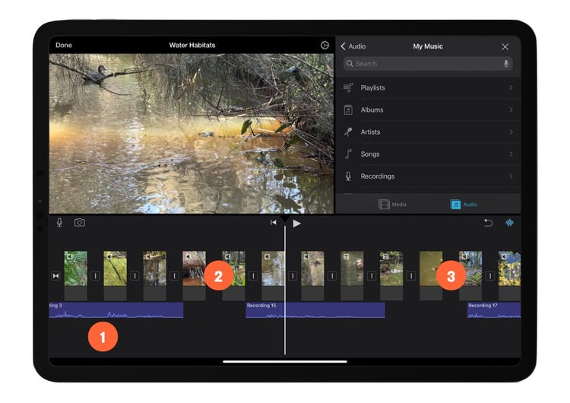Switch to the Audio tab
The image size is (570, 403).
(464, 205)
